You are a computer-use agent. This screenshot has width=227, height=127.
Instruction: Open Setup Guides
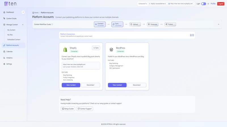(x=68, y=109)
